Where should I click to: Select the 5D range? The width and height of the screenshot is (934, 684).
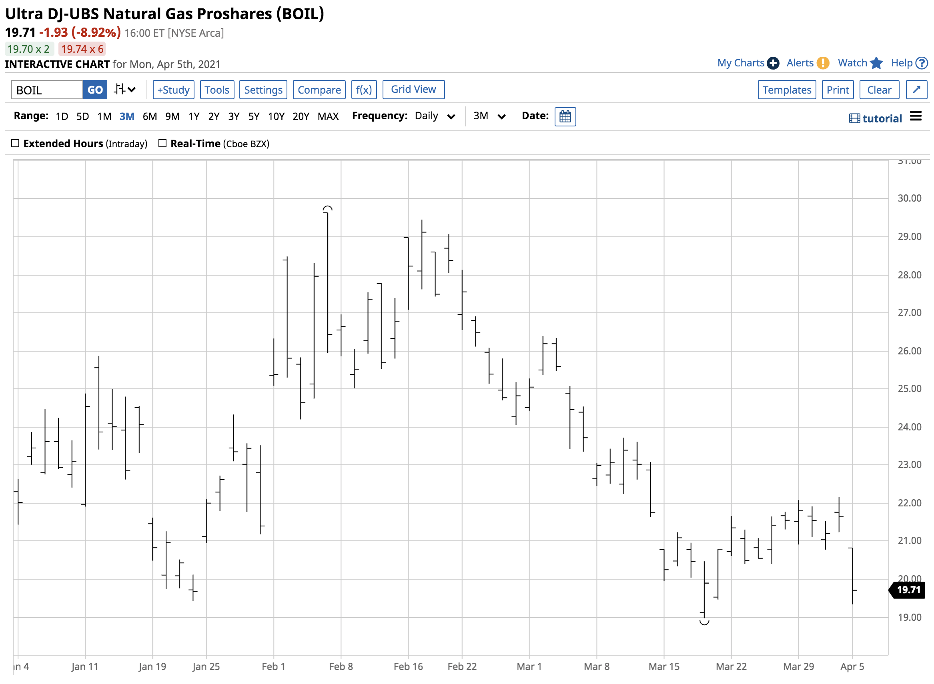pos(82,116)
